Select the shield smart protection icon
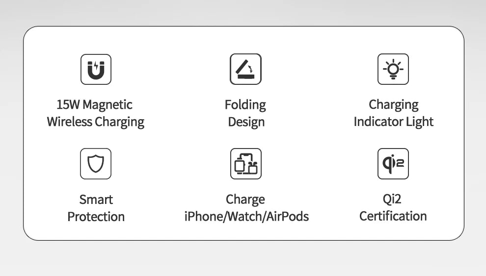 point(95,164)
